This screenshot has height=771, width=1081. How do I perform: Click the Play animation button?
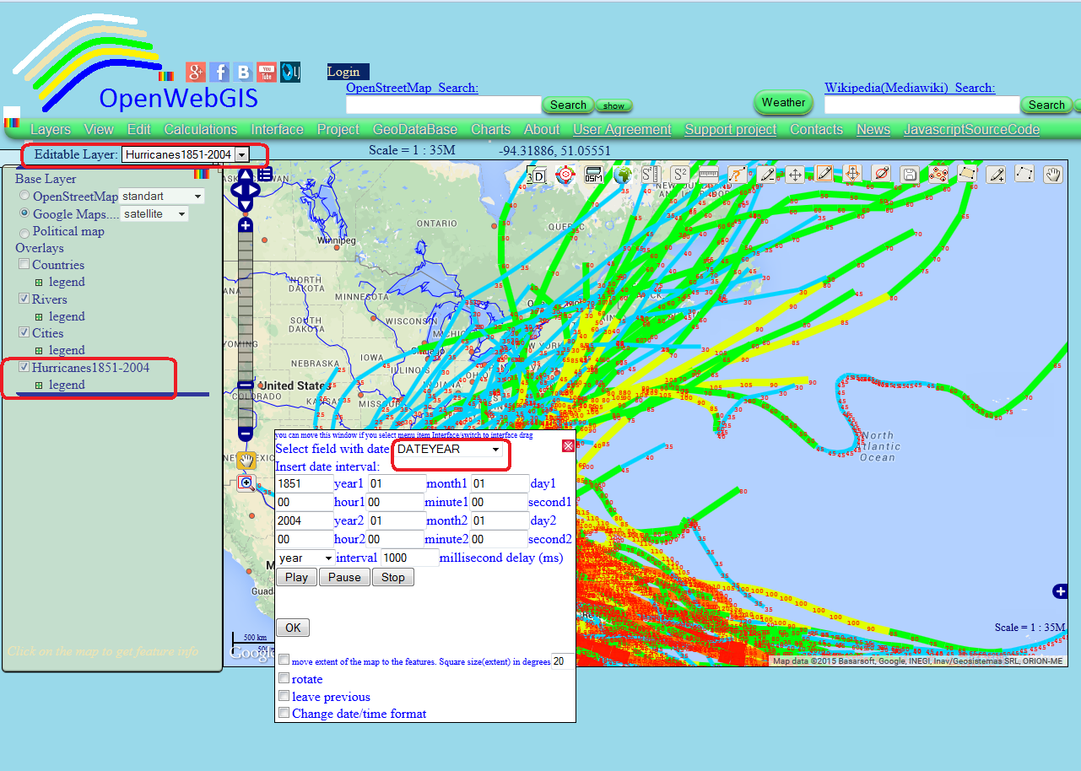[296, 577]
